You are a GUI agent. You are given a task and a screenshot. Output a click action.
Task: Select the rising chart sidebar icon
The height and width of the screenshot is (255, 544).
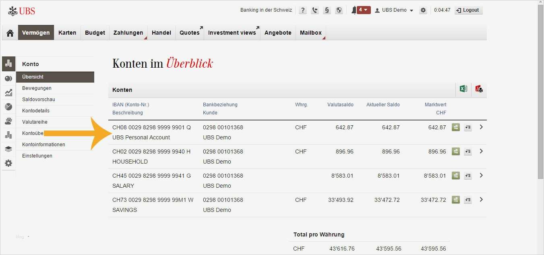pos(8,93)
